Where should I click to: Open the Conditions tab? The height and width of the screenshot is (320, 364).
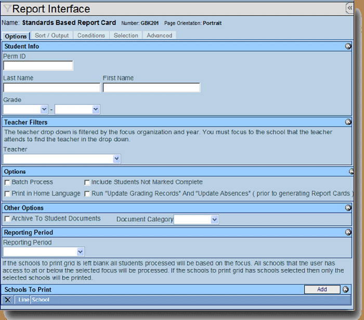tap(91, 35)
